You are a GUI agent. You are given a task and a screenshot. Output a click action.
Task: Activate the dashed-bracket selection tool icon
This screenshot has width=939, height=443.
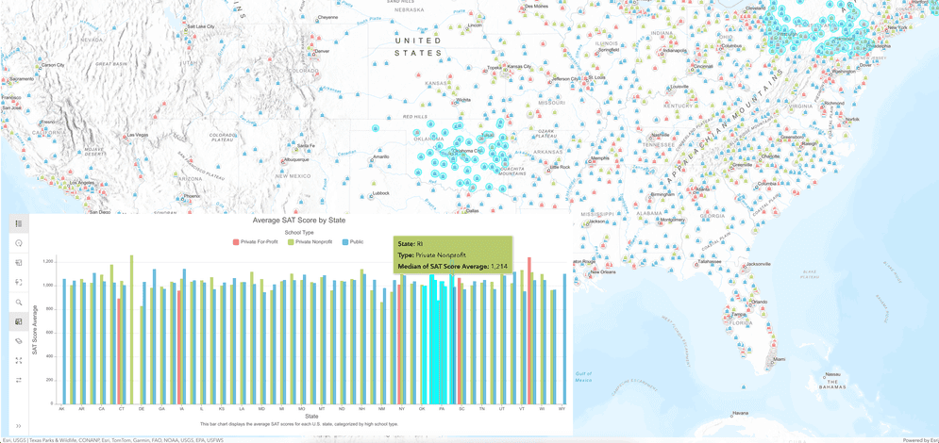[x=19, y=283]
